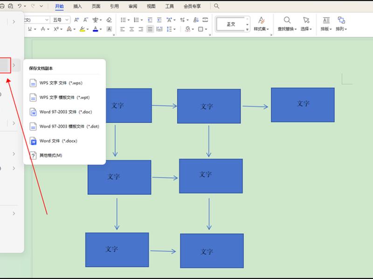Open the 选择 dropdown
Screen dimensions: 373x279
click(x=306, y=29)
